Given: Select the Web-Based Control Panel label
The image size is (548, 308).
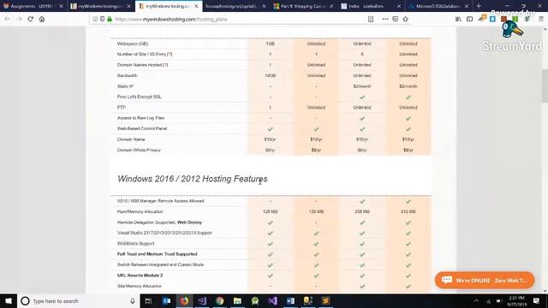Looking at the screenshot, I should click(142, 128).
